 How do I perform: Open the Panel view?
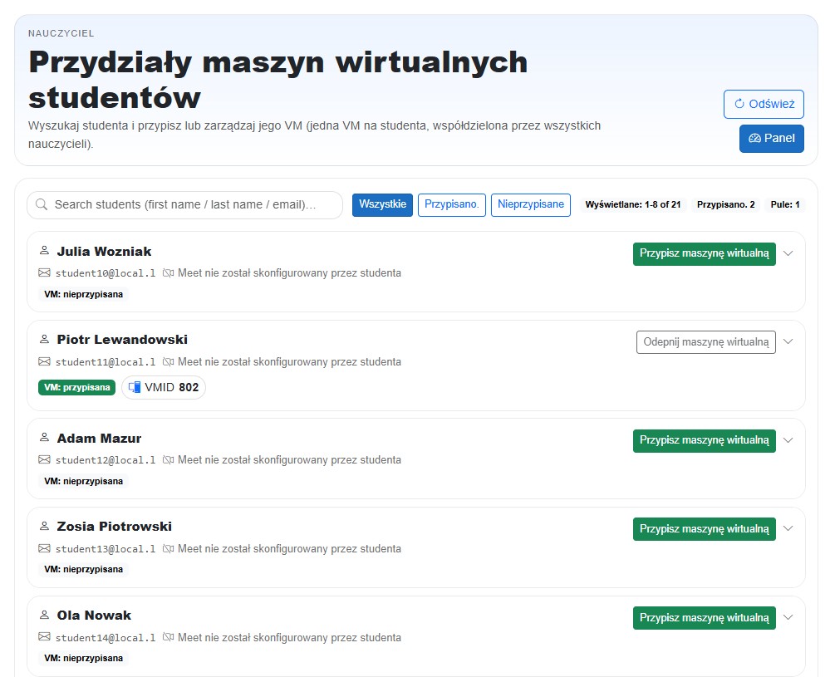[x=771, y=139]
